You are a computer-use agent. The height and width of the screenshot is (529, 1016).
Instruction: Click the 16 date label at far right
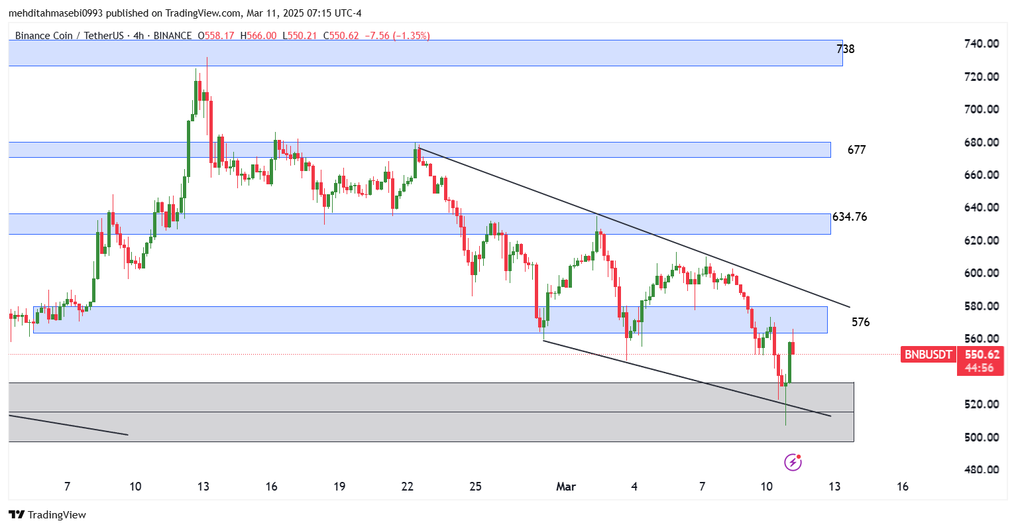[x=903, y=487]
